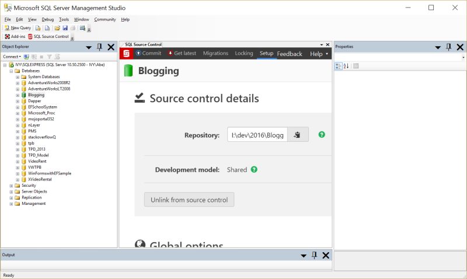This screenshot has width=467, height=279.
Task: Click the Property Pages icon in Properties
Action: pos(356,66)
